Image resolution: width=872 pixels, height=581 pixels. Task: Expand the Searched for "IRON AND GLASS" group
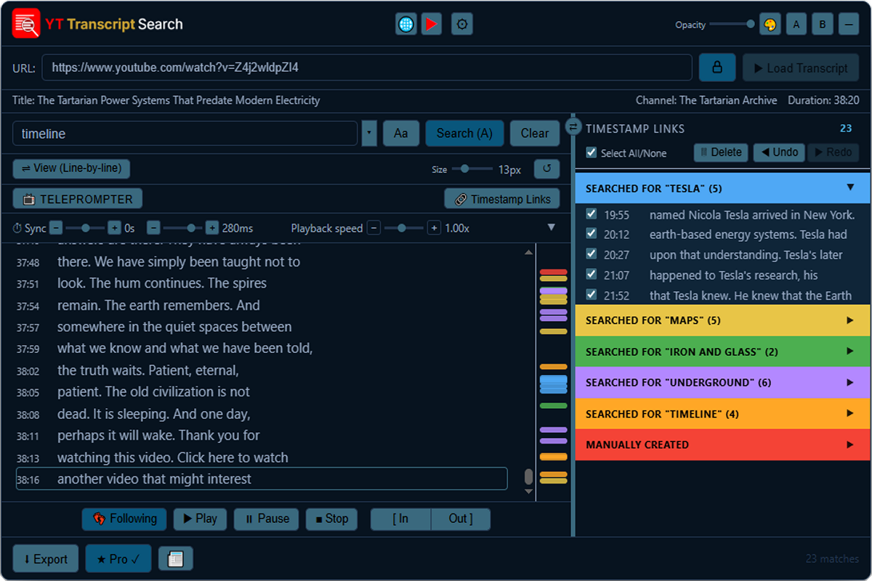click(x=722, y=352)
